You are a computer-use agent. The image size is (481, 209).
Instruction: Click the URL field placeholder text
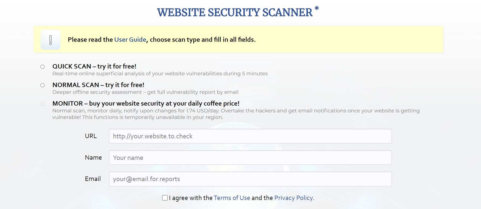coord(152,136)
